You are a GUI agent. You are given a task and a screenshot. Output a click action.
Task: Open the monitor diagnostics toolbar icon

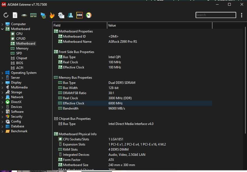tap(43, 15)
